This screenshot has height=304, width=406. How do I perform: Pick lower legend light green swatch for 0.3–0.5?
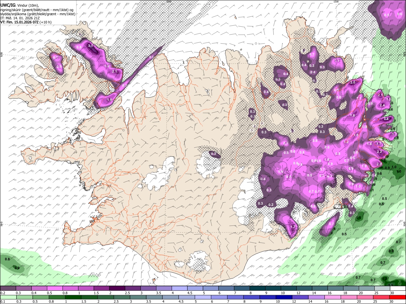point(24,297)
